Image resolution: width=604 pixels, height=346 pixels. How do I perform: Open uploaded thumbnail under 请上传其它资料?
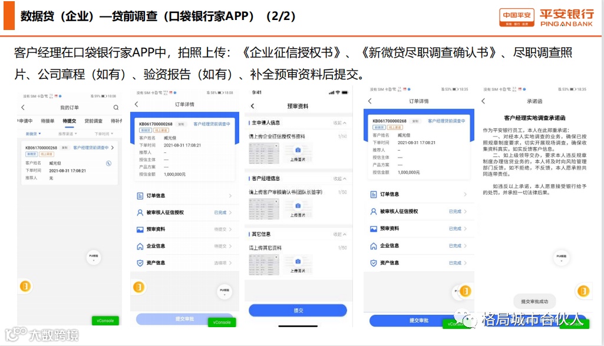(x=264, y=265)
